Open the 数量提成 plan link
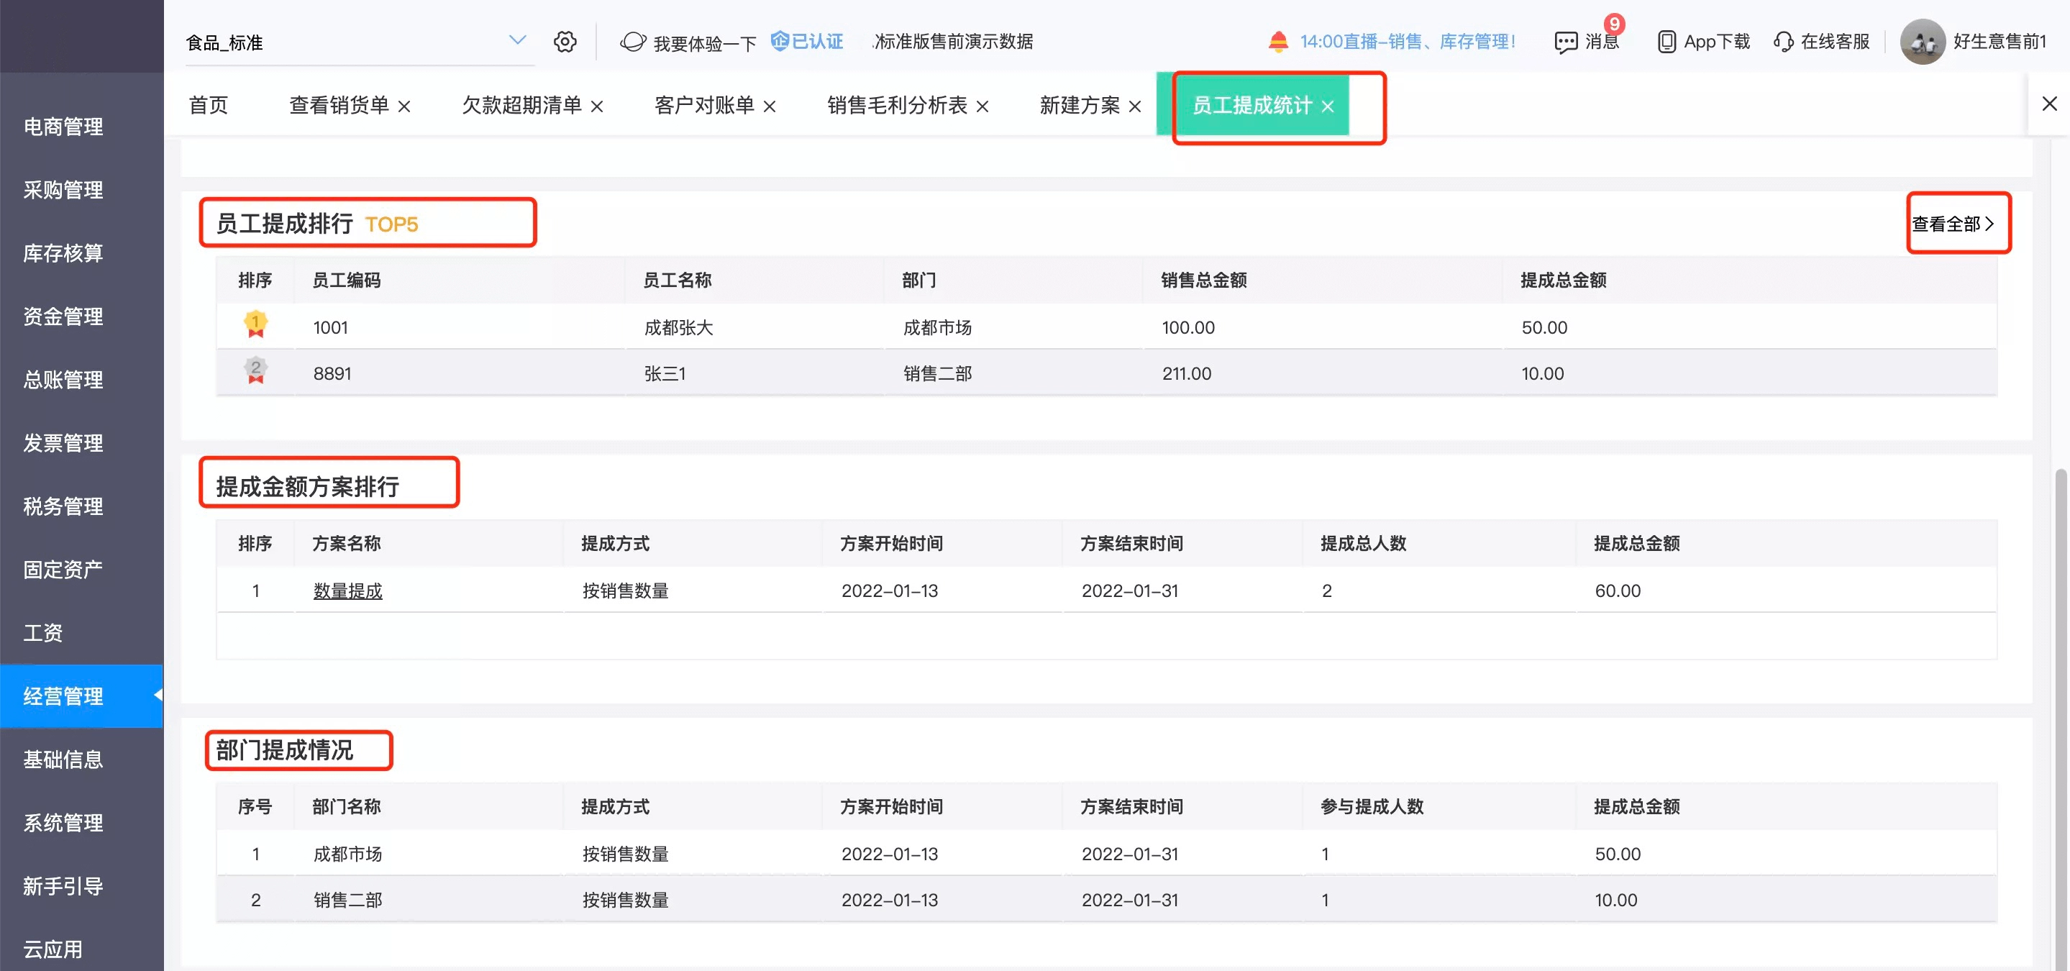2070x971 pixels. [348, 592]
